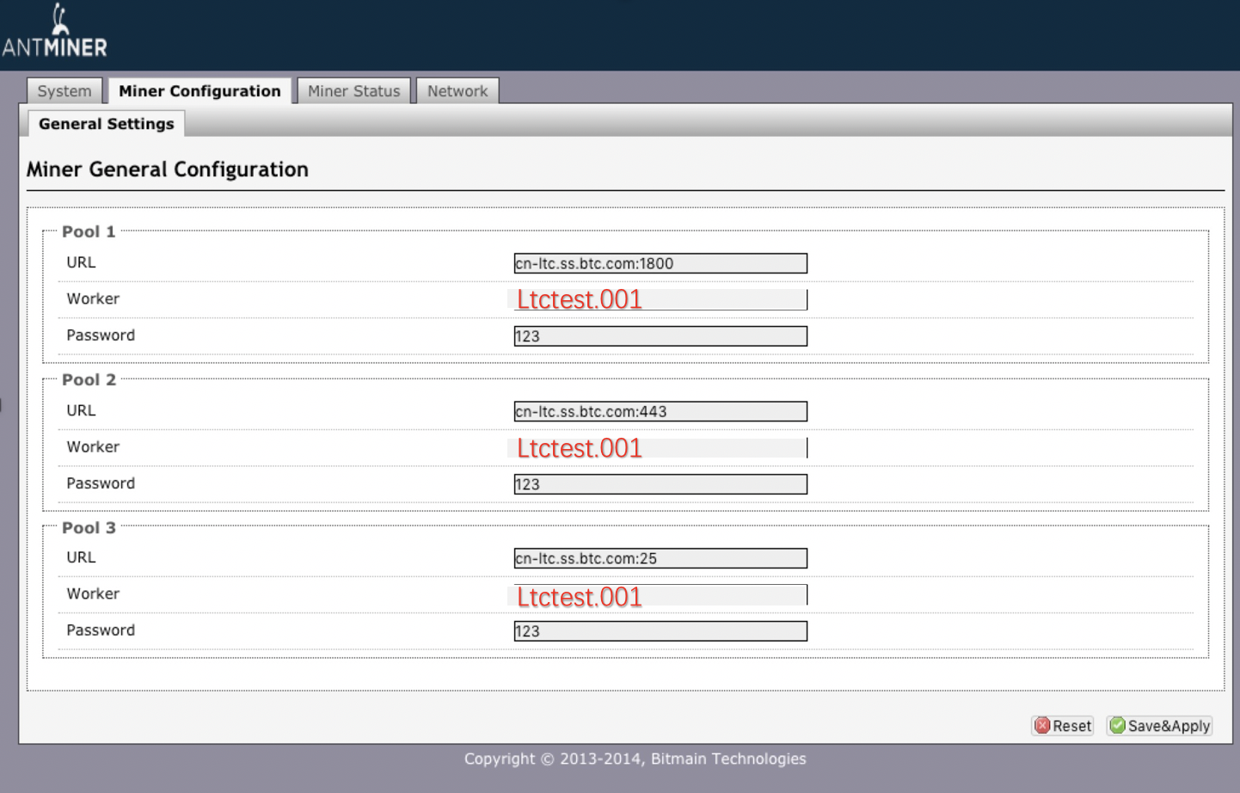Click the Pool 3 Password field containing 123
1240x793 pixels.
tap(660, 630)
